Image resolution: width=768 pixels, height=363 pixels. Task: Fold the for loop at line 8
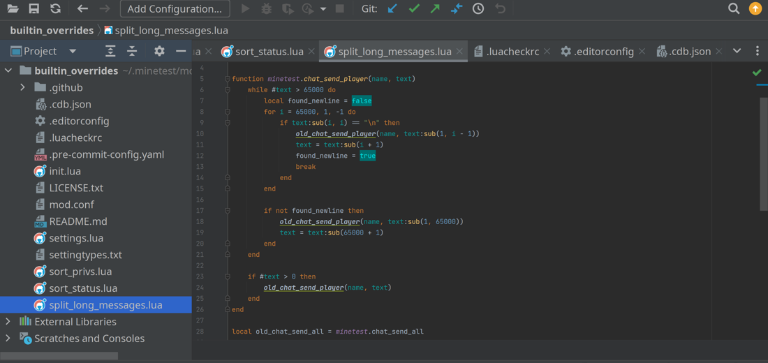coord(227,112)
